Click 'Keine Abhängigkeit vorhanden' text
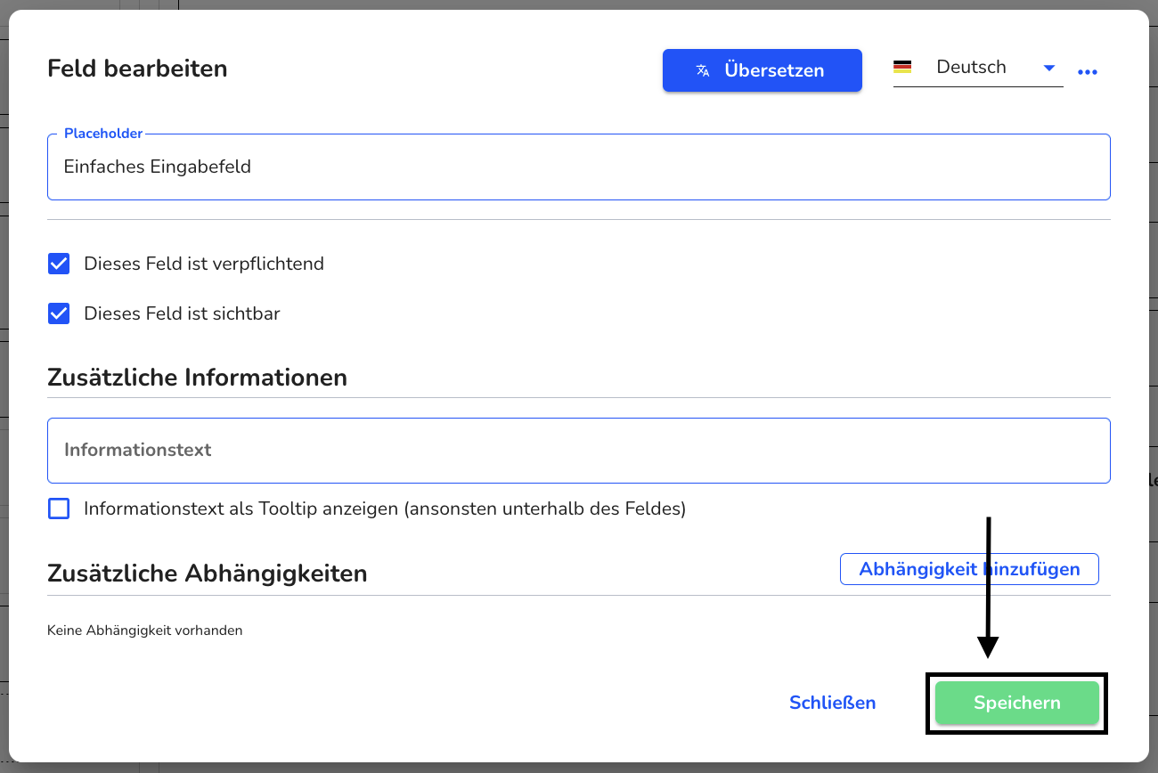The width and height of the screenshot is (1158, 773). click(x=144, y=631)
